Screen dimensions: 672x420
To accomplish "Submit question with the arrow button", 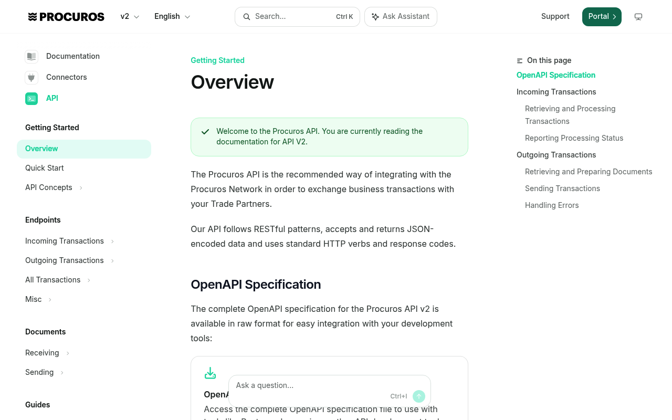I will point(418,396).
